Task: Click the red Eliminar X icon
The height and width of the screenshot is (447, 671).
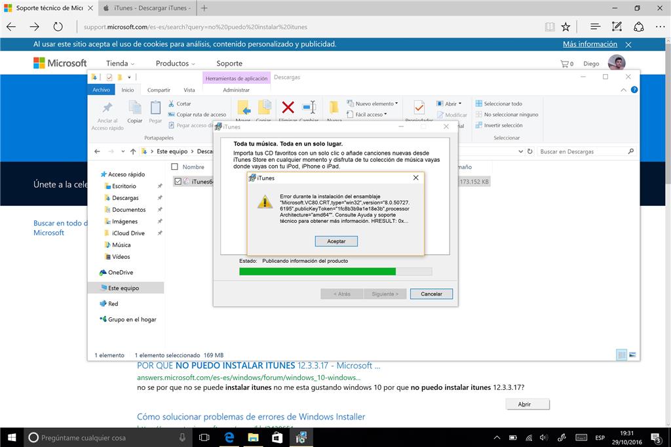Action: 288,107
